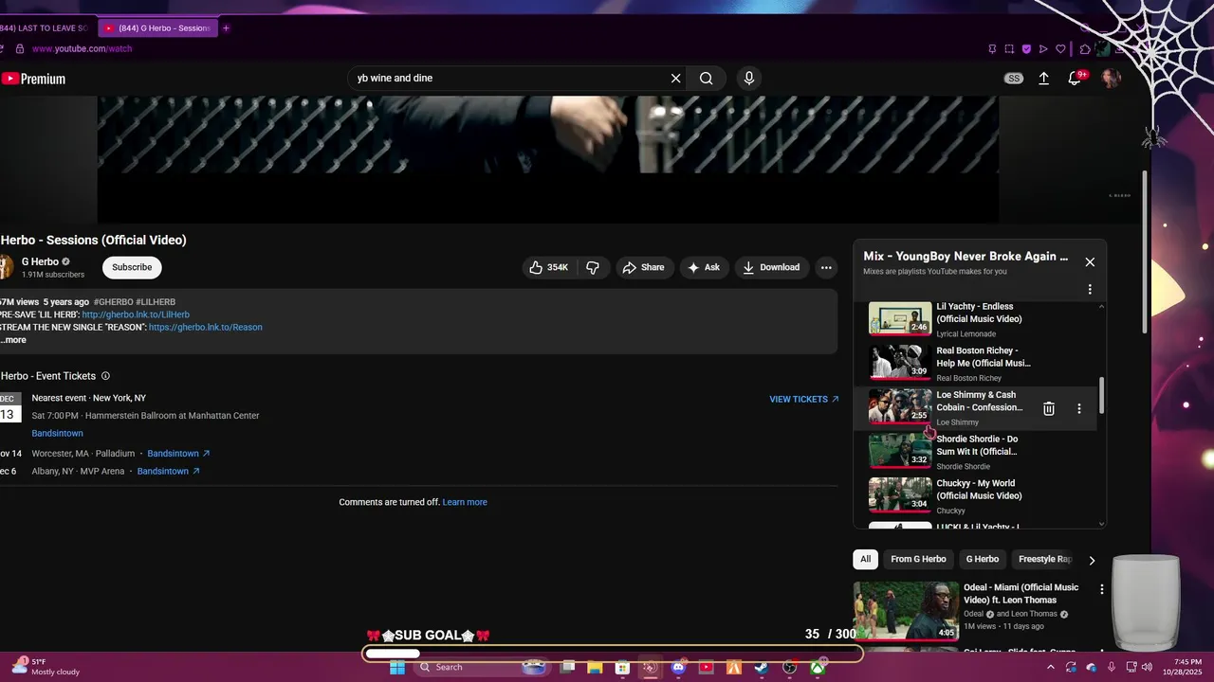
Task: Subscribe to the G Herbo channel
Action: pyautogui.click(x=132, y=267)
